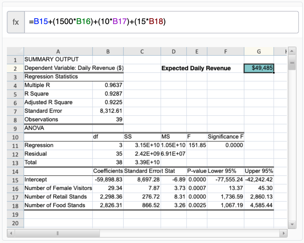Click the horizontal scroll left arrow
The width and height of the screenshot is (304, 243).
coord(10,233)
